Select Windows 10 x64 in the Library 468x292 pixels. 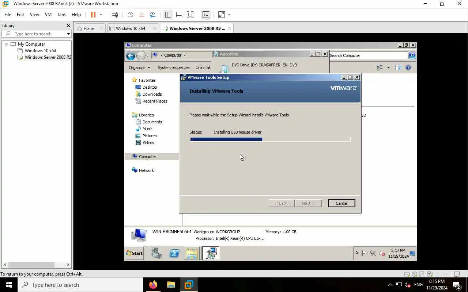40,51
